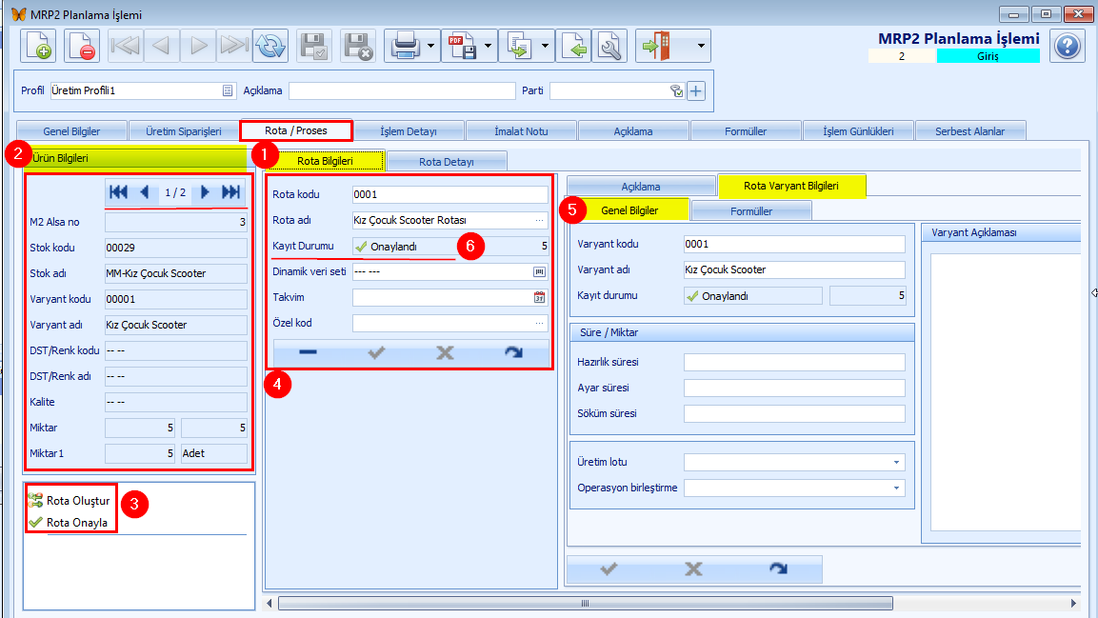Click the refresh icon in toolbar
Screen dimensions: 1098x618
pos(270,46)
